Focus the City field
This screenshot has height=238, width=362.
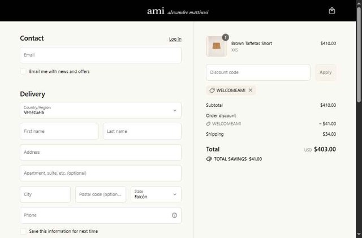(x=45, y=194)
